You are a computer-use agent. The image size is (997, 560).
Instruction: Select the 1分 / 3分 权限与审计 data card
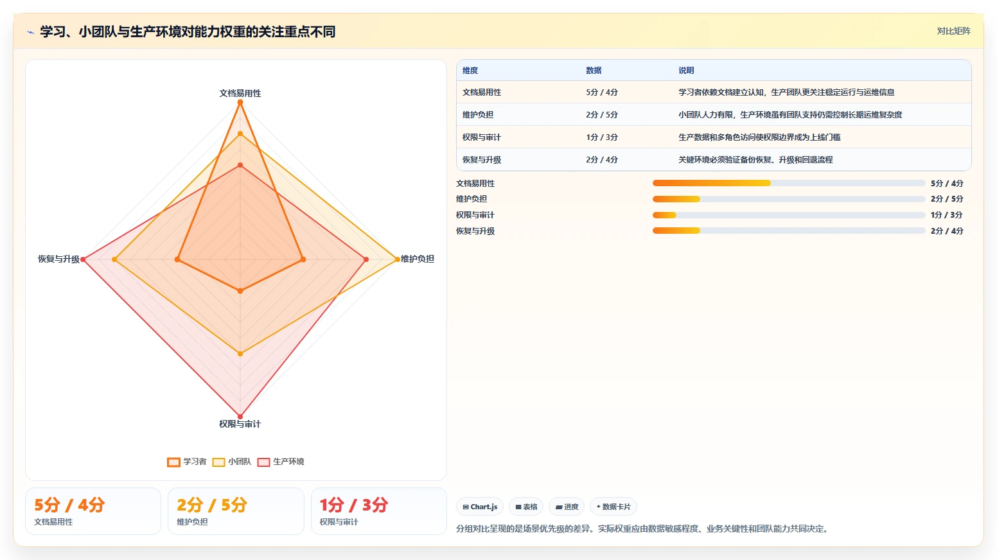click(379, 511)
